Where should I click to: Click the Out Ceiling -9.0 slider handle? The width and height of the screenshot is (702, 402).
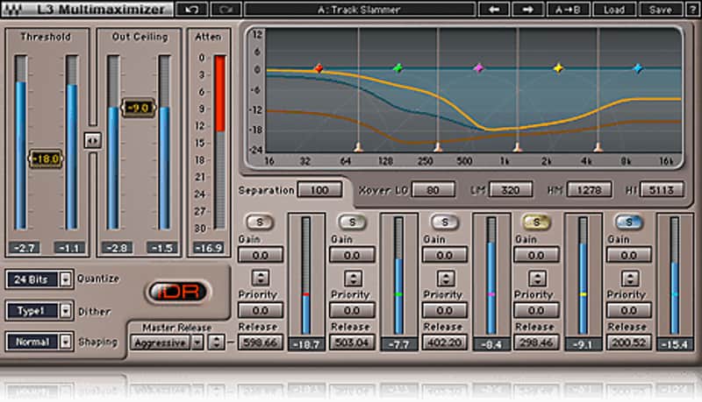[139, 108]
